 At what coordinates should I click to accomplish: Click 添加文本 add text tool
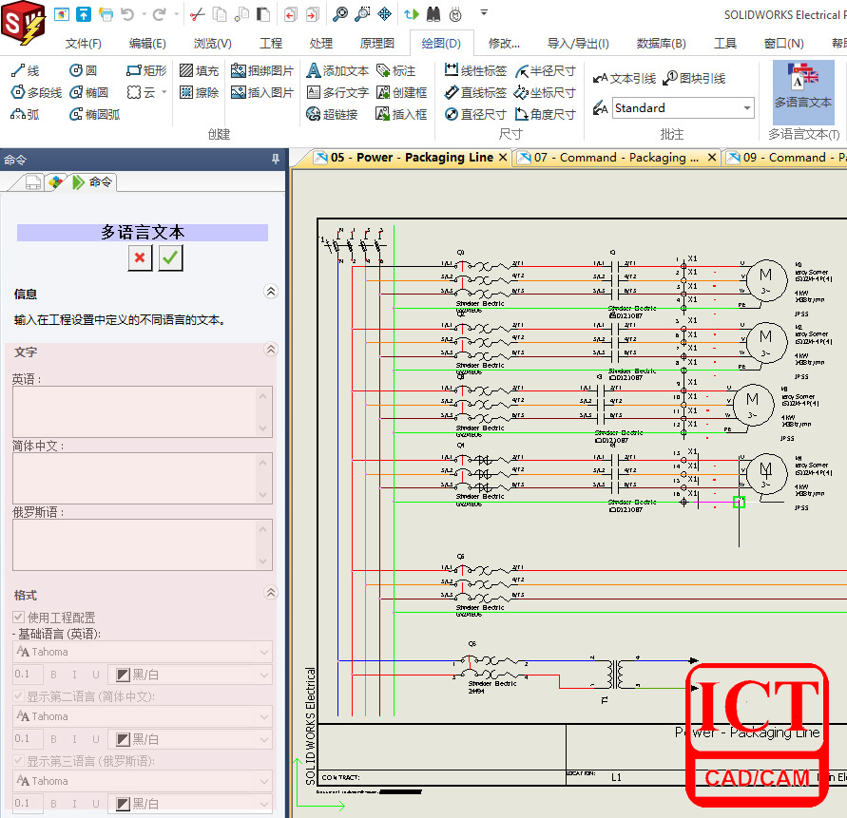pos(337,70)
